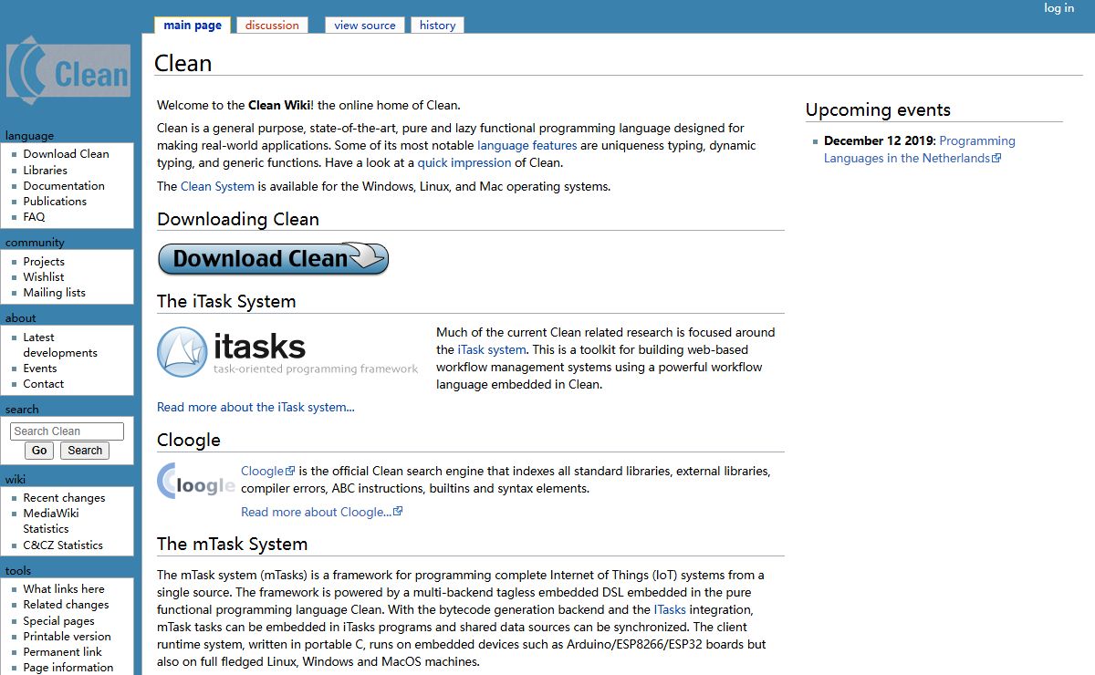Click the log in link
This screenshot has height=675, width=1095.
[x=1058, y=8]
